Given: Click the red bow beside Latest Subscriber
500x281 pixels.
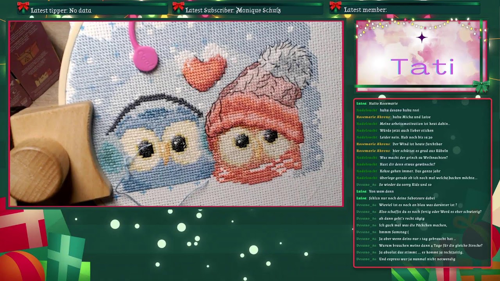Looking at the screenshot, I should coord(178,7).
